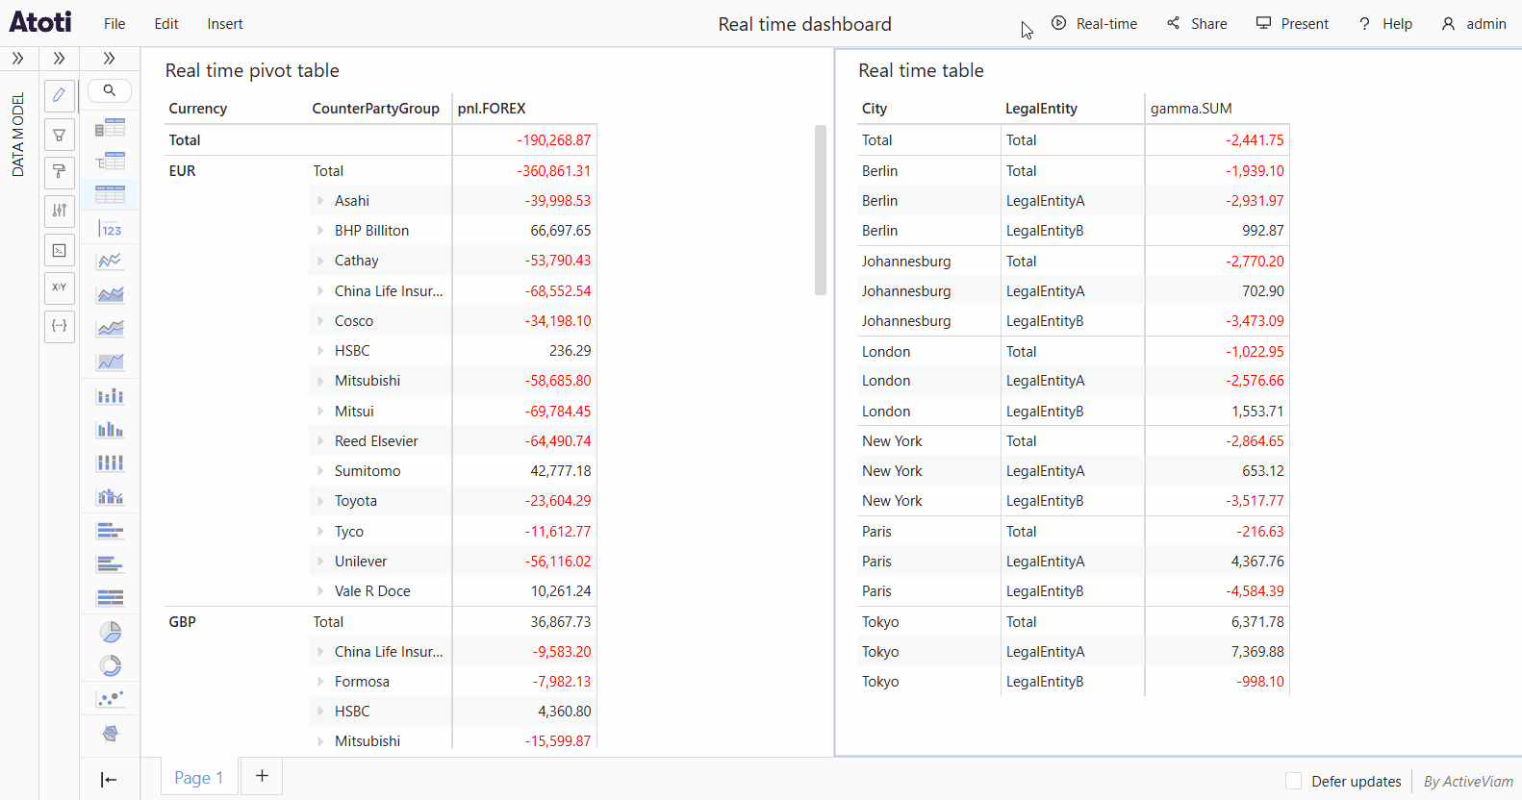Open the paint roller style tool
The height and width of the screenshot is (800, 1522).
click(x=60, y=172)
